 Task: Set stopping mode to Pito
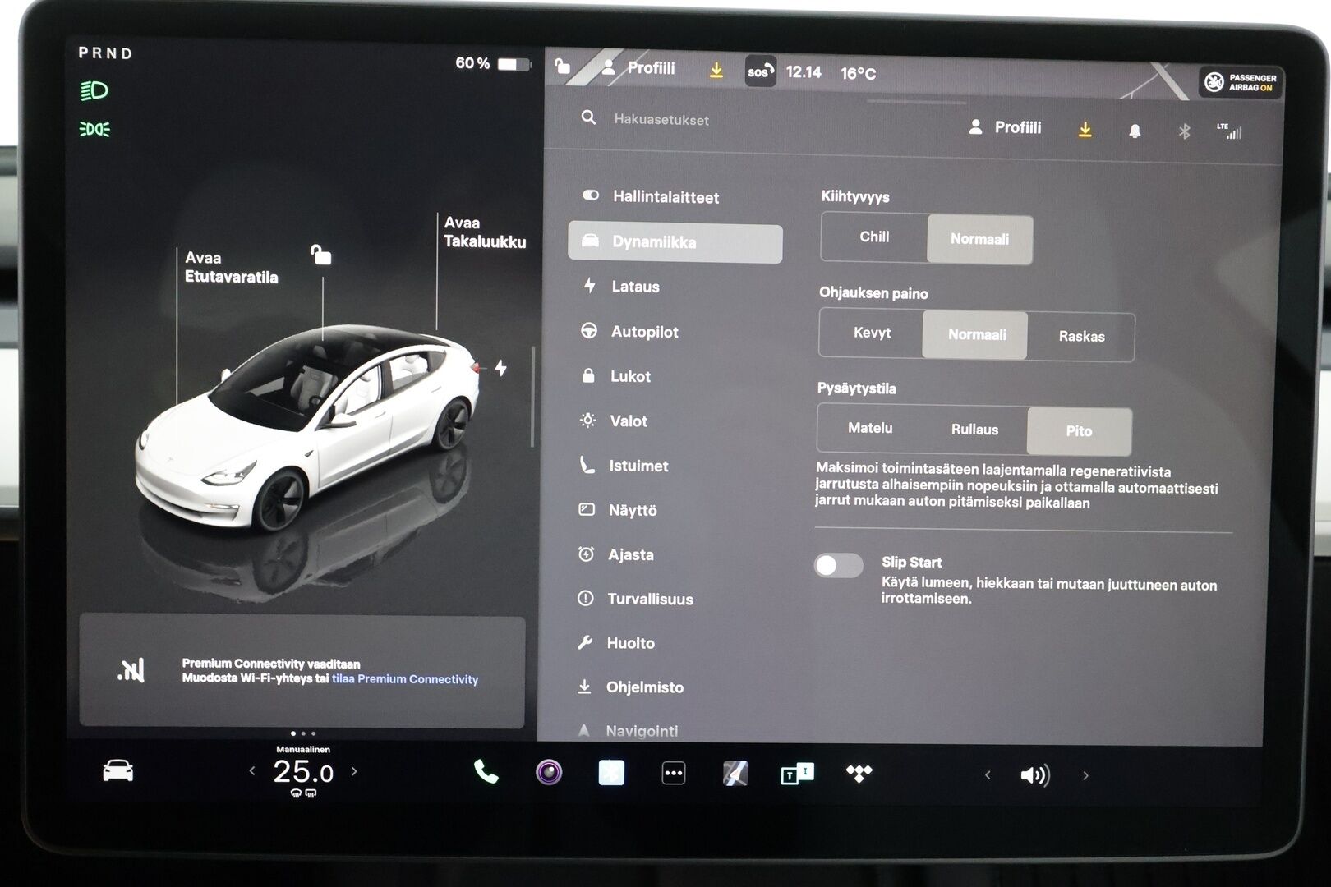pos(1079,431)
